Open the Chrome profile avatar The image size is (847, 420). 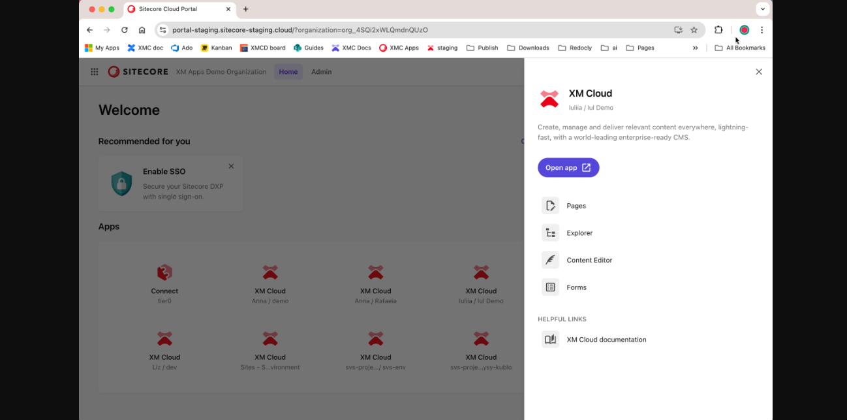(744, 30)
